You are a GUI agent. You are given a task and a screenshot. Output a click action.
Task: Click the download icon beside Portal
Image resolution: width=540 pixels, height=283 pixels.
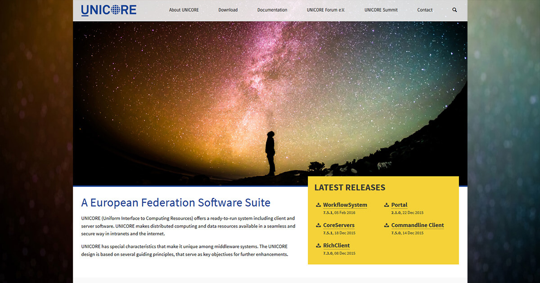click(x=386, y=205)
